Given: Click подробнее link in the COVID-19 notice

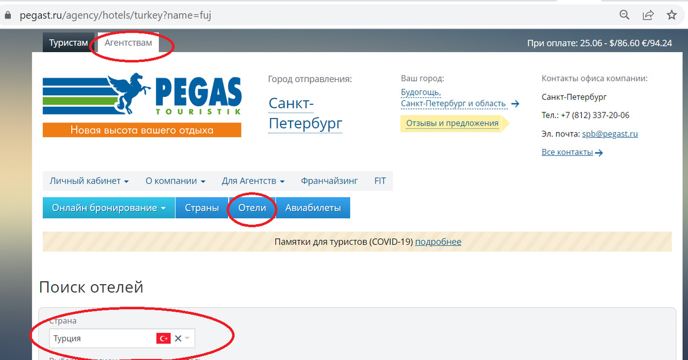Looking at the screenshot, I should [438, 242].
